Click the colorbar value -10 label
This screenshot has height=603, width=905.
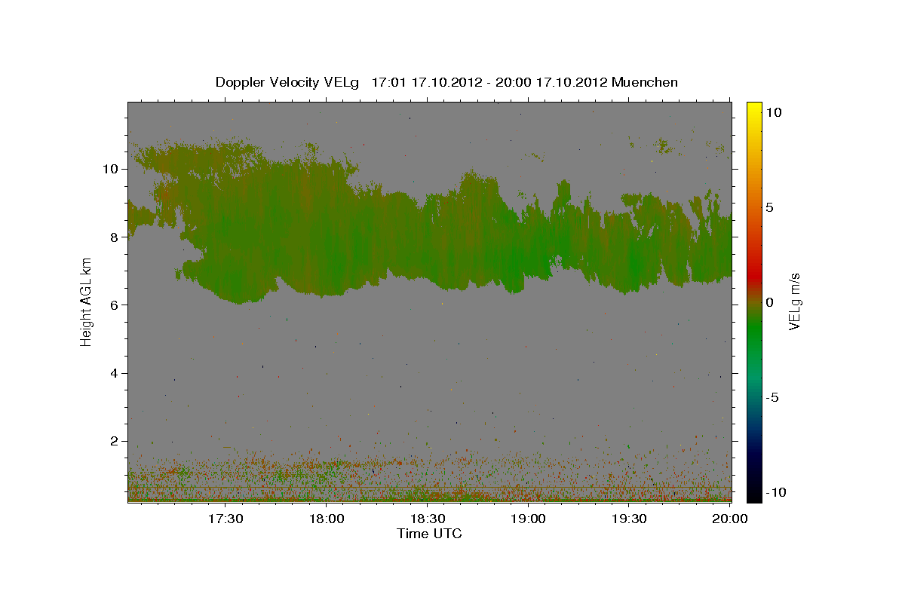775,491
